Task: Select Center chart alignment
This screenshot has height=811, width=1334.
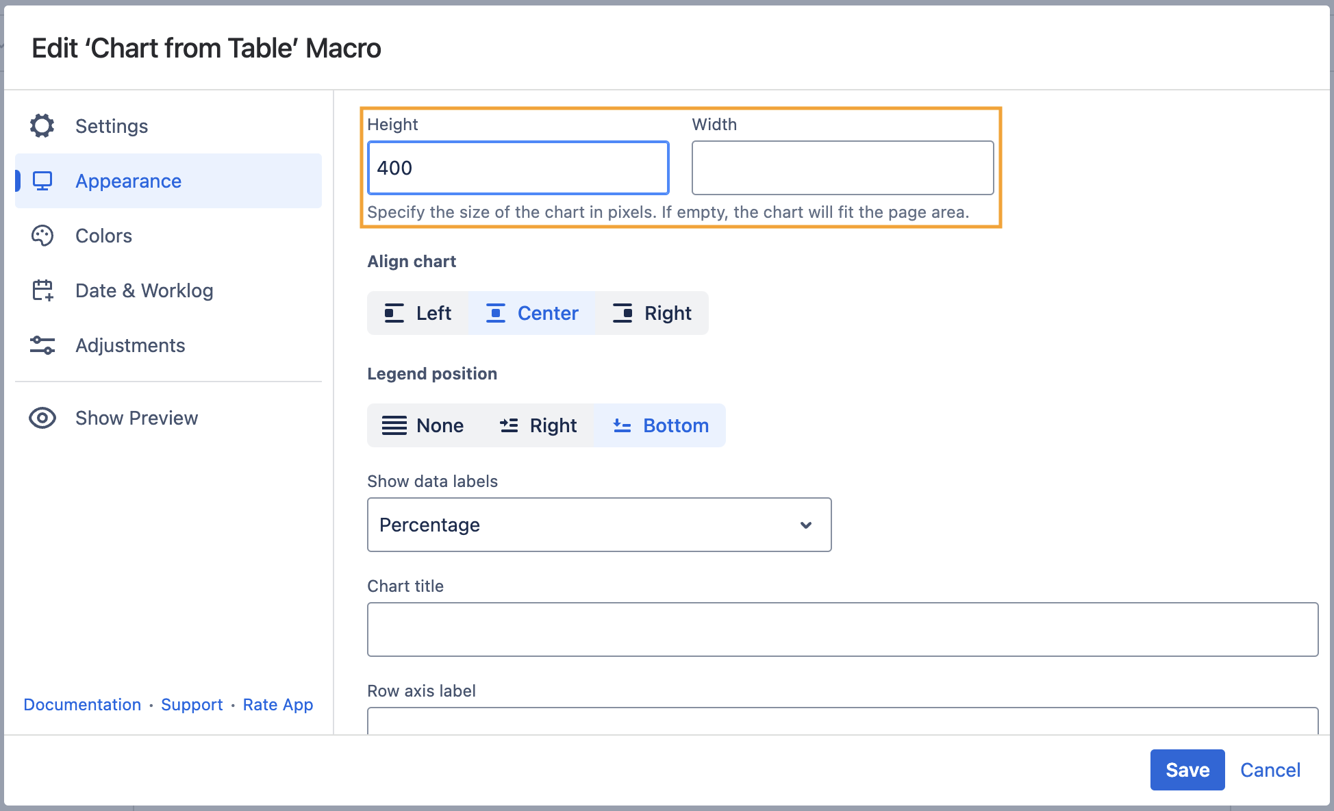Action: 532,313
